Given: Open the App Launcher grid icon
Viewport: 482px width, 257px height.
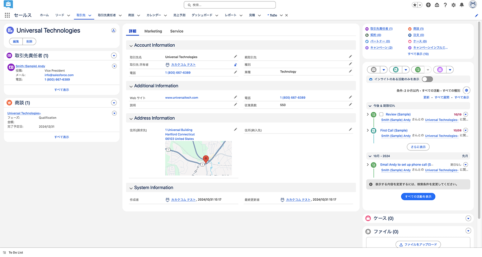Looking at the screenshot, I should pos(7,15).
